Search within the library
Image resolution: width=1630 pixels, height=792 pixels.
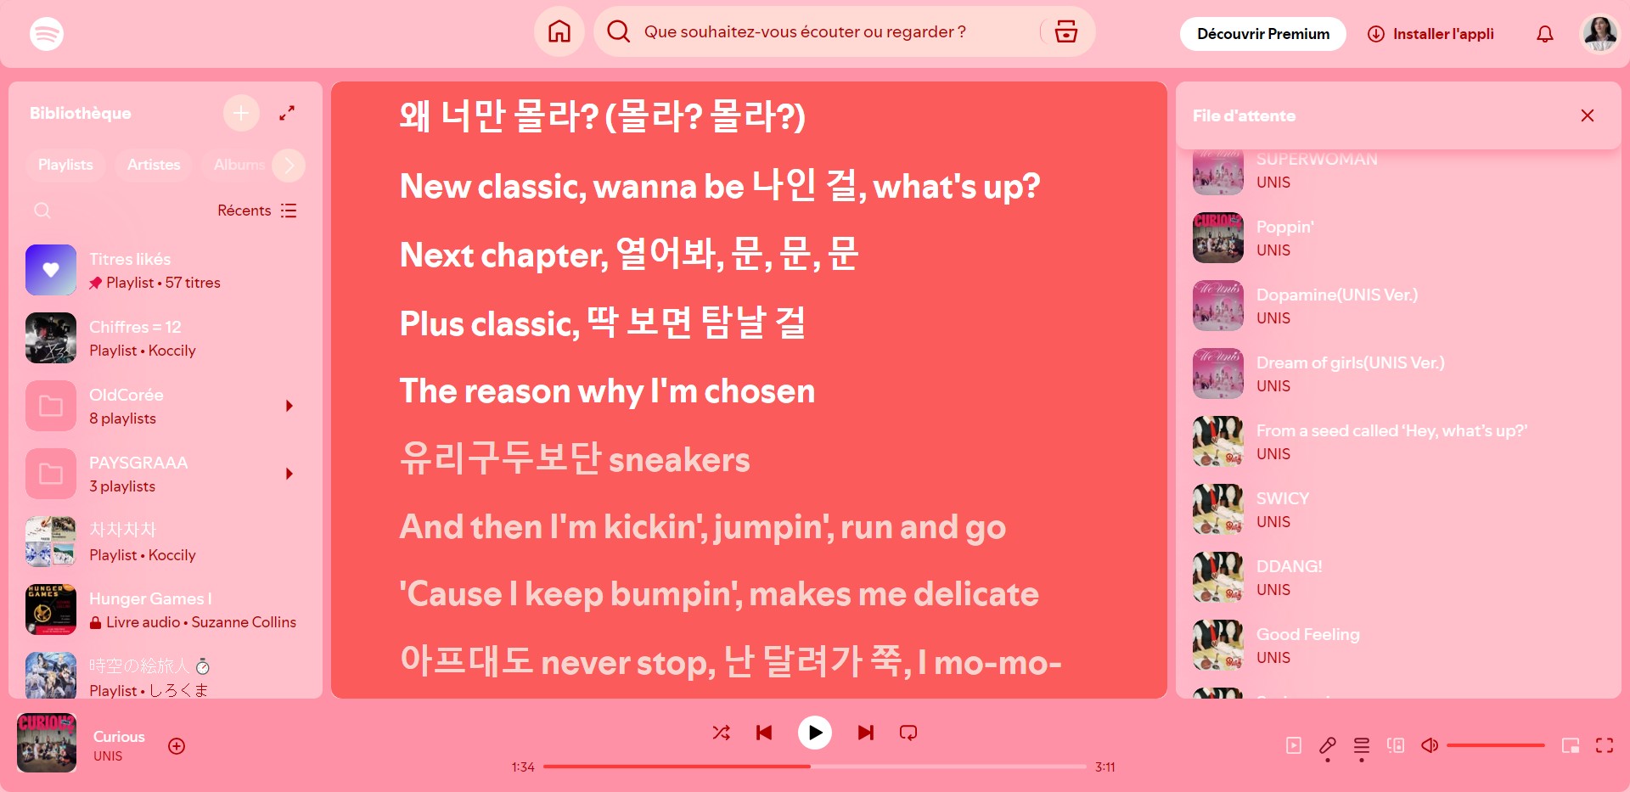(x=42, y=211)
